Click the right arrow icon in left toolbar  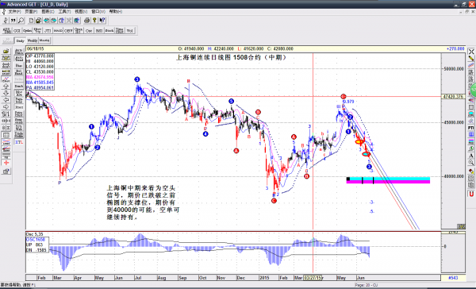(x=6, y=107)
